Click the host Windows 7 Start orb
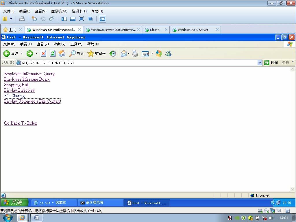This screenshot has width=296, height=222. (x=8, y=218)
